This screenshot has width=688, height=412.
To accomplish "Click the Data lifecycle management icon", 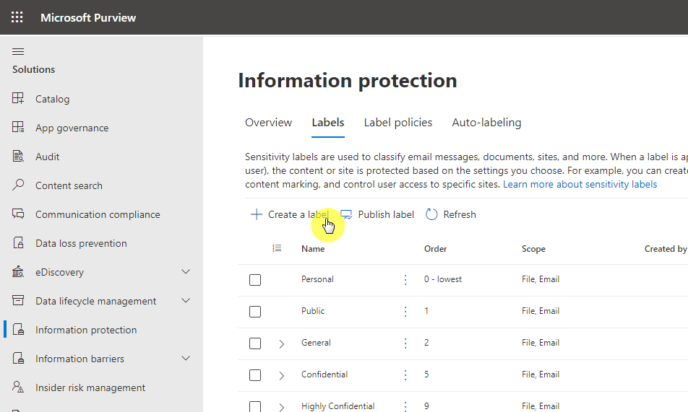I will [x=18, y=301].
